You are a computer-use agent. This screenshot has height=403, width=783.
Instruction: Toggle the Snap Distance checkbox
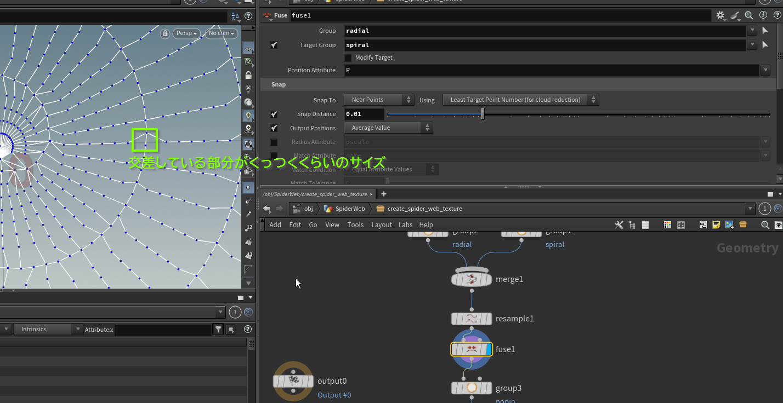274,114
